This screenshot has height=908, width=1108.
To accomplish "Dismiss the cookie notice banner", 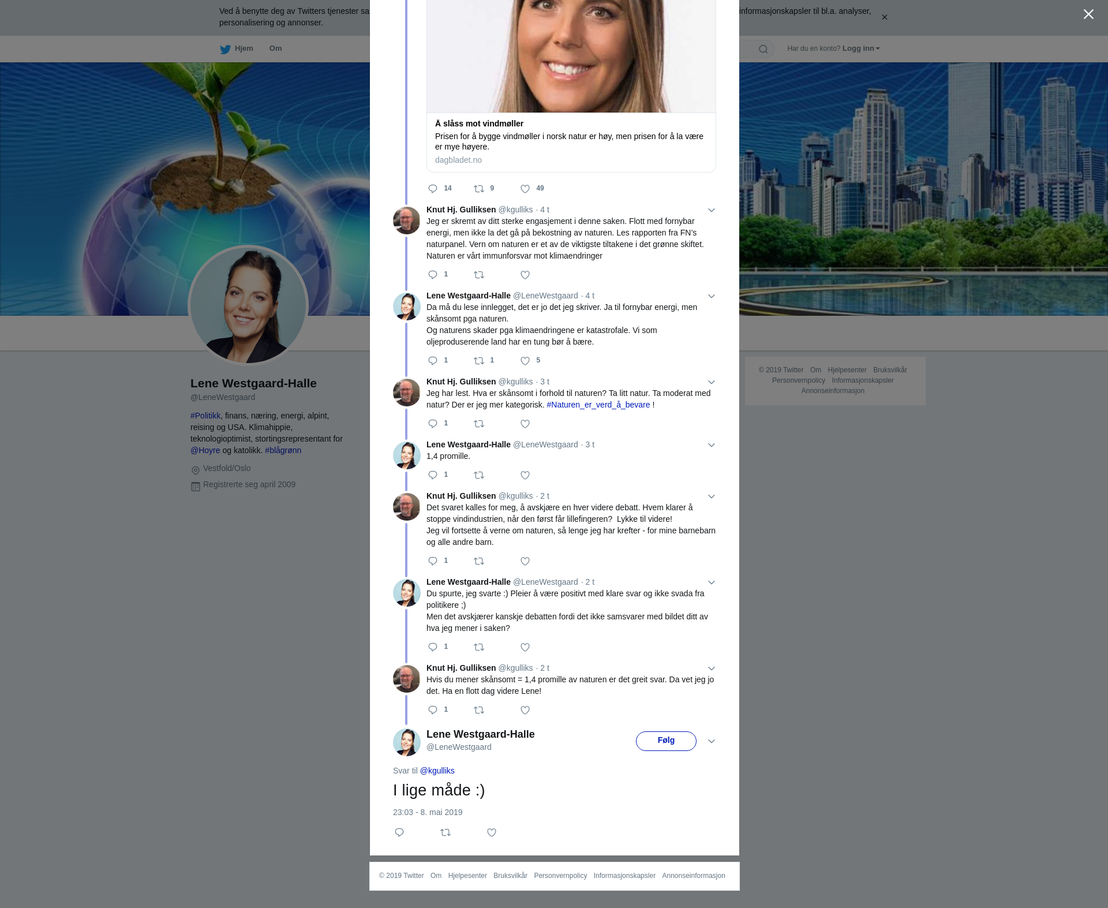I will pos(884,17).
